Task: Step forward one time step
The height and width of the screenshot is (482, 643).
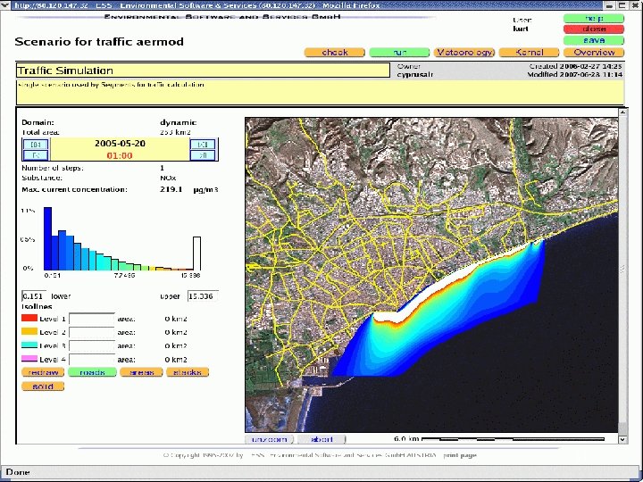Action: [x=203, y=155]
